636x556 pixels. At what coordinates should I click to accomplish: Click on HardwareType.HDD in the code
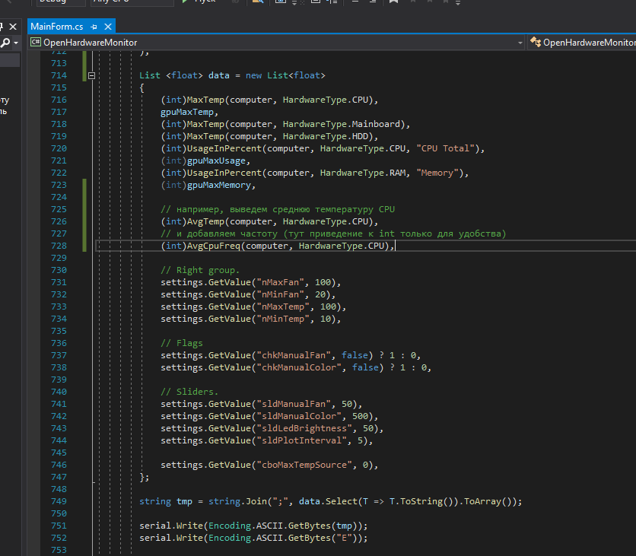325,136
